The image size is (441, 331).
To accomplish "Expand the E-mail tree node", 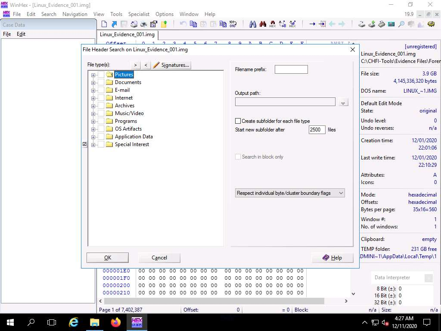I will click(x=93, y=91).
